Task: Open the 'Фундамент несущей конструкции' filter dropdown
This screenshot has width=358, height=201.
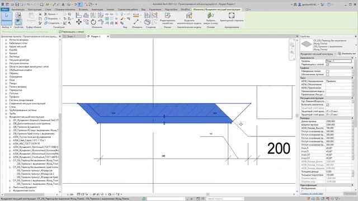Action: pos(318,54)
